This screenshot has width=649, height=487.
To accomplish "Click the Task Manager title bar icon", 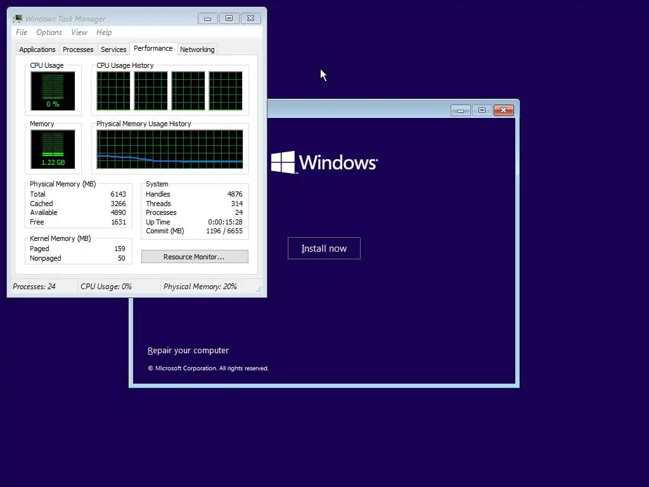I will [17, 18].
